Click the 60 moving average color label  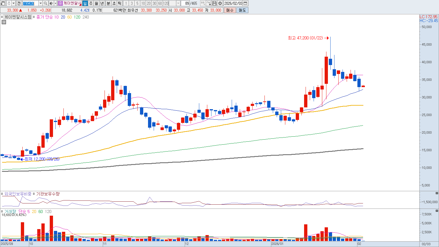click(69, 17)
